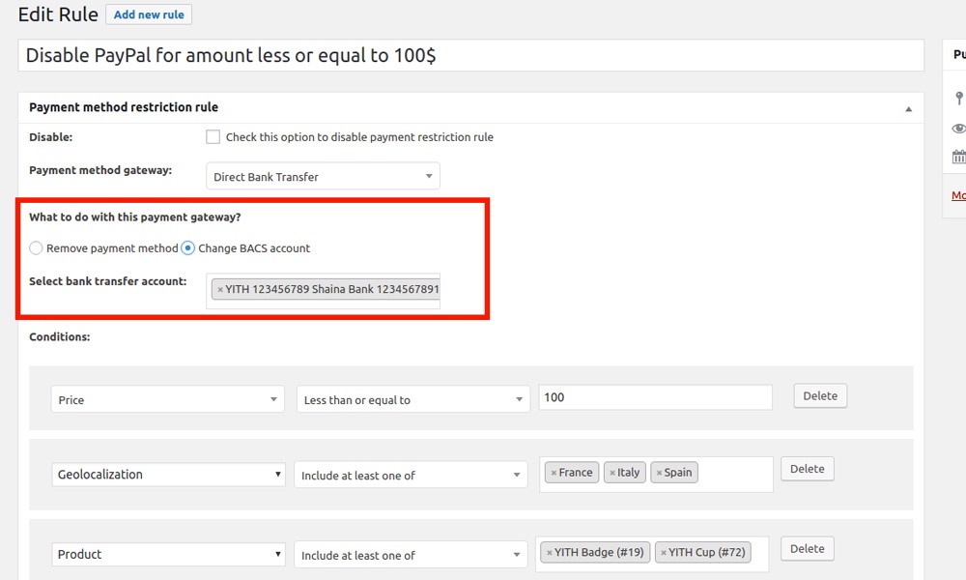The image size is (966, 580).
Task: Open the Direct Bank Transfer gateway dropdown
Action: coord(323,177)
